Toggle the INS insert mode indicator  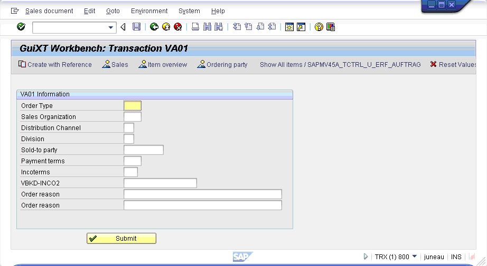pyautogui.click(x=456, y=257)
